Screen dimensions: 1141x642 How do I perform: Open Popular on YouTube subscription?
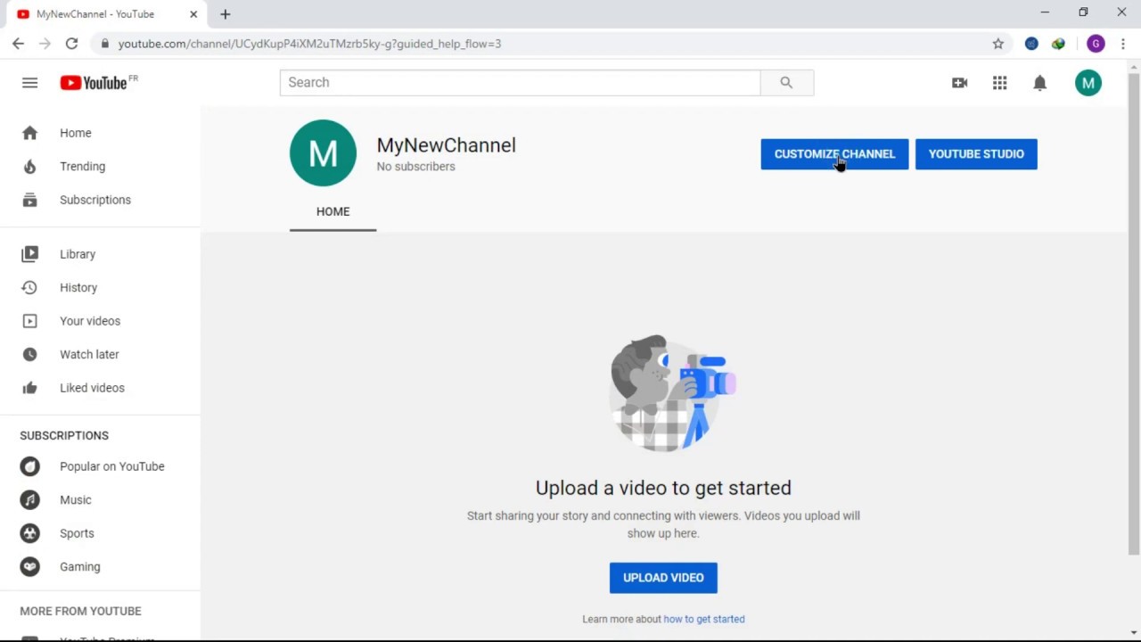100,466
